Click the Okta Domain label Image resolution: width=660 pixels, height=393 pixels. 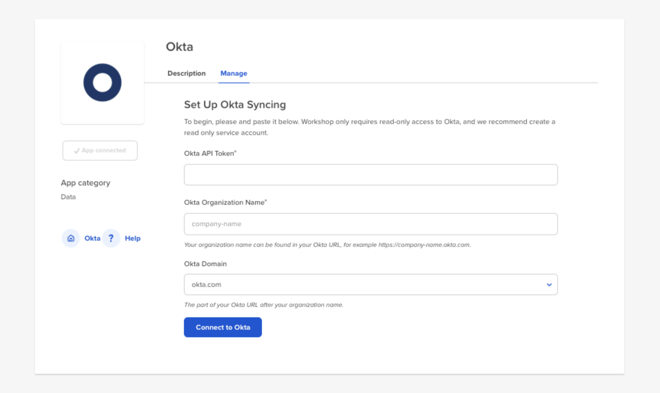click(205, 264)
